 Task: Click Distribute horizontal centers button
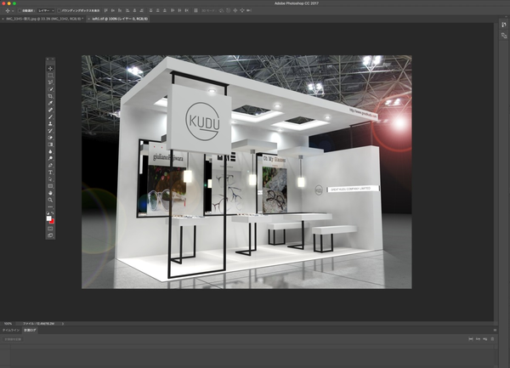(179, 10)
